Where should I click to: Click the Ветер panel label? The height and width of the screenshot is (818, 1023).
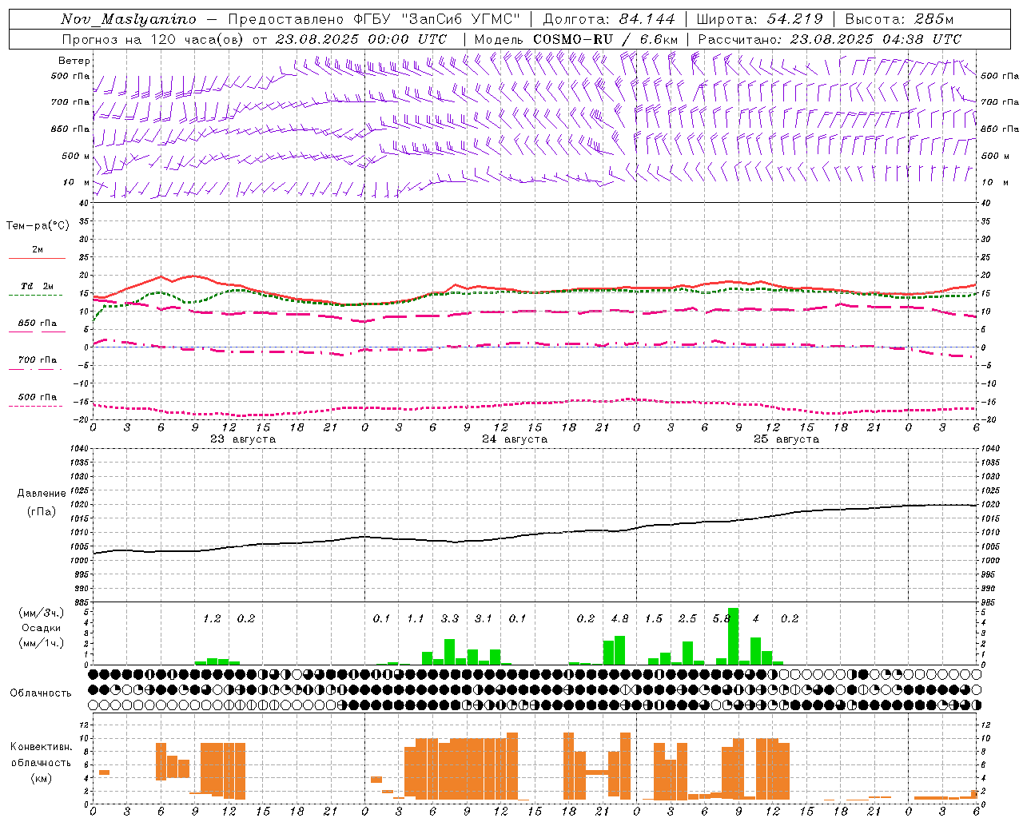coord(74,61)
